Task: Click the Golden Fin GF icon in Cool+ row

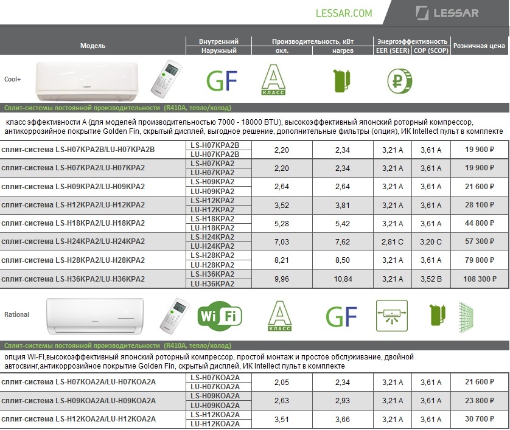Action: (222, 80)
